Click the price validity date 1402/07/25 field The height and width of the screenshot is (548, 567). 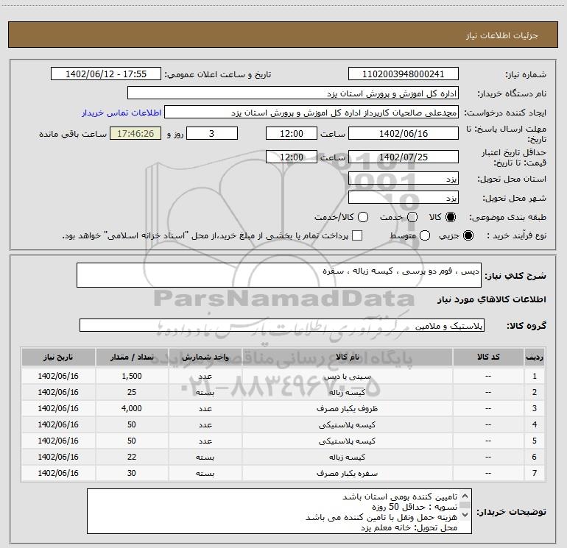tap(404, 157)
